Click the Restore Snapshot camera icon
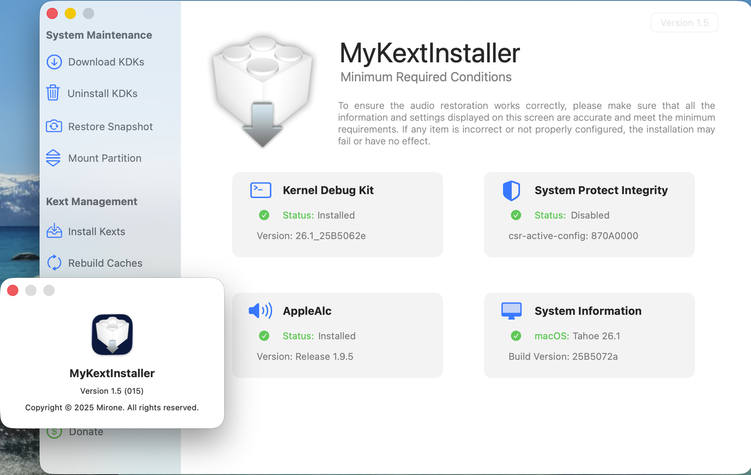This screenshot has height=475, width=751. (54, 126)
